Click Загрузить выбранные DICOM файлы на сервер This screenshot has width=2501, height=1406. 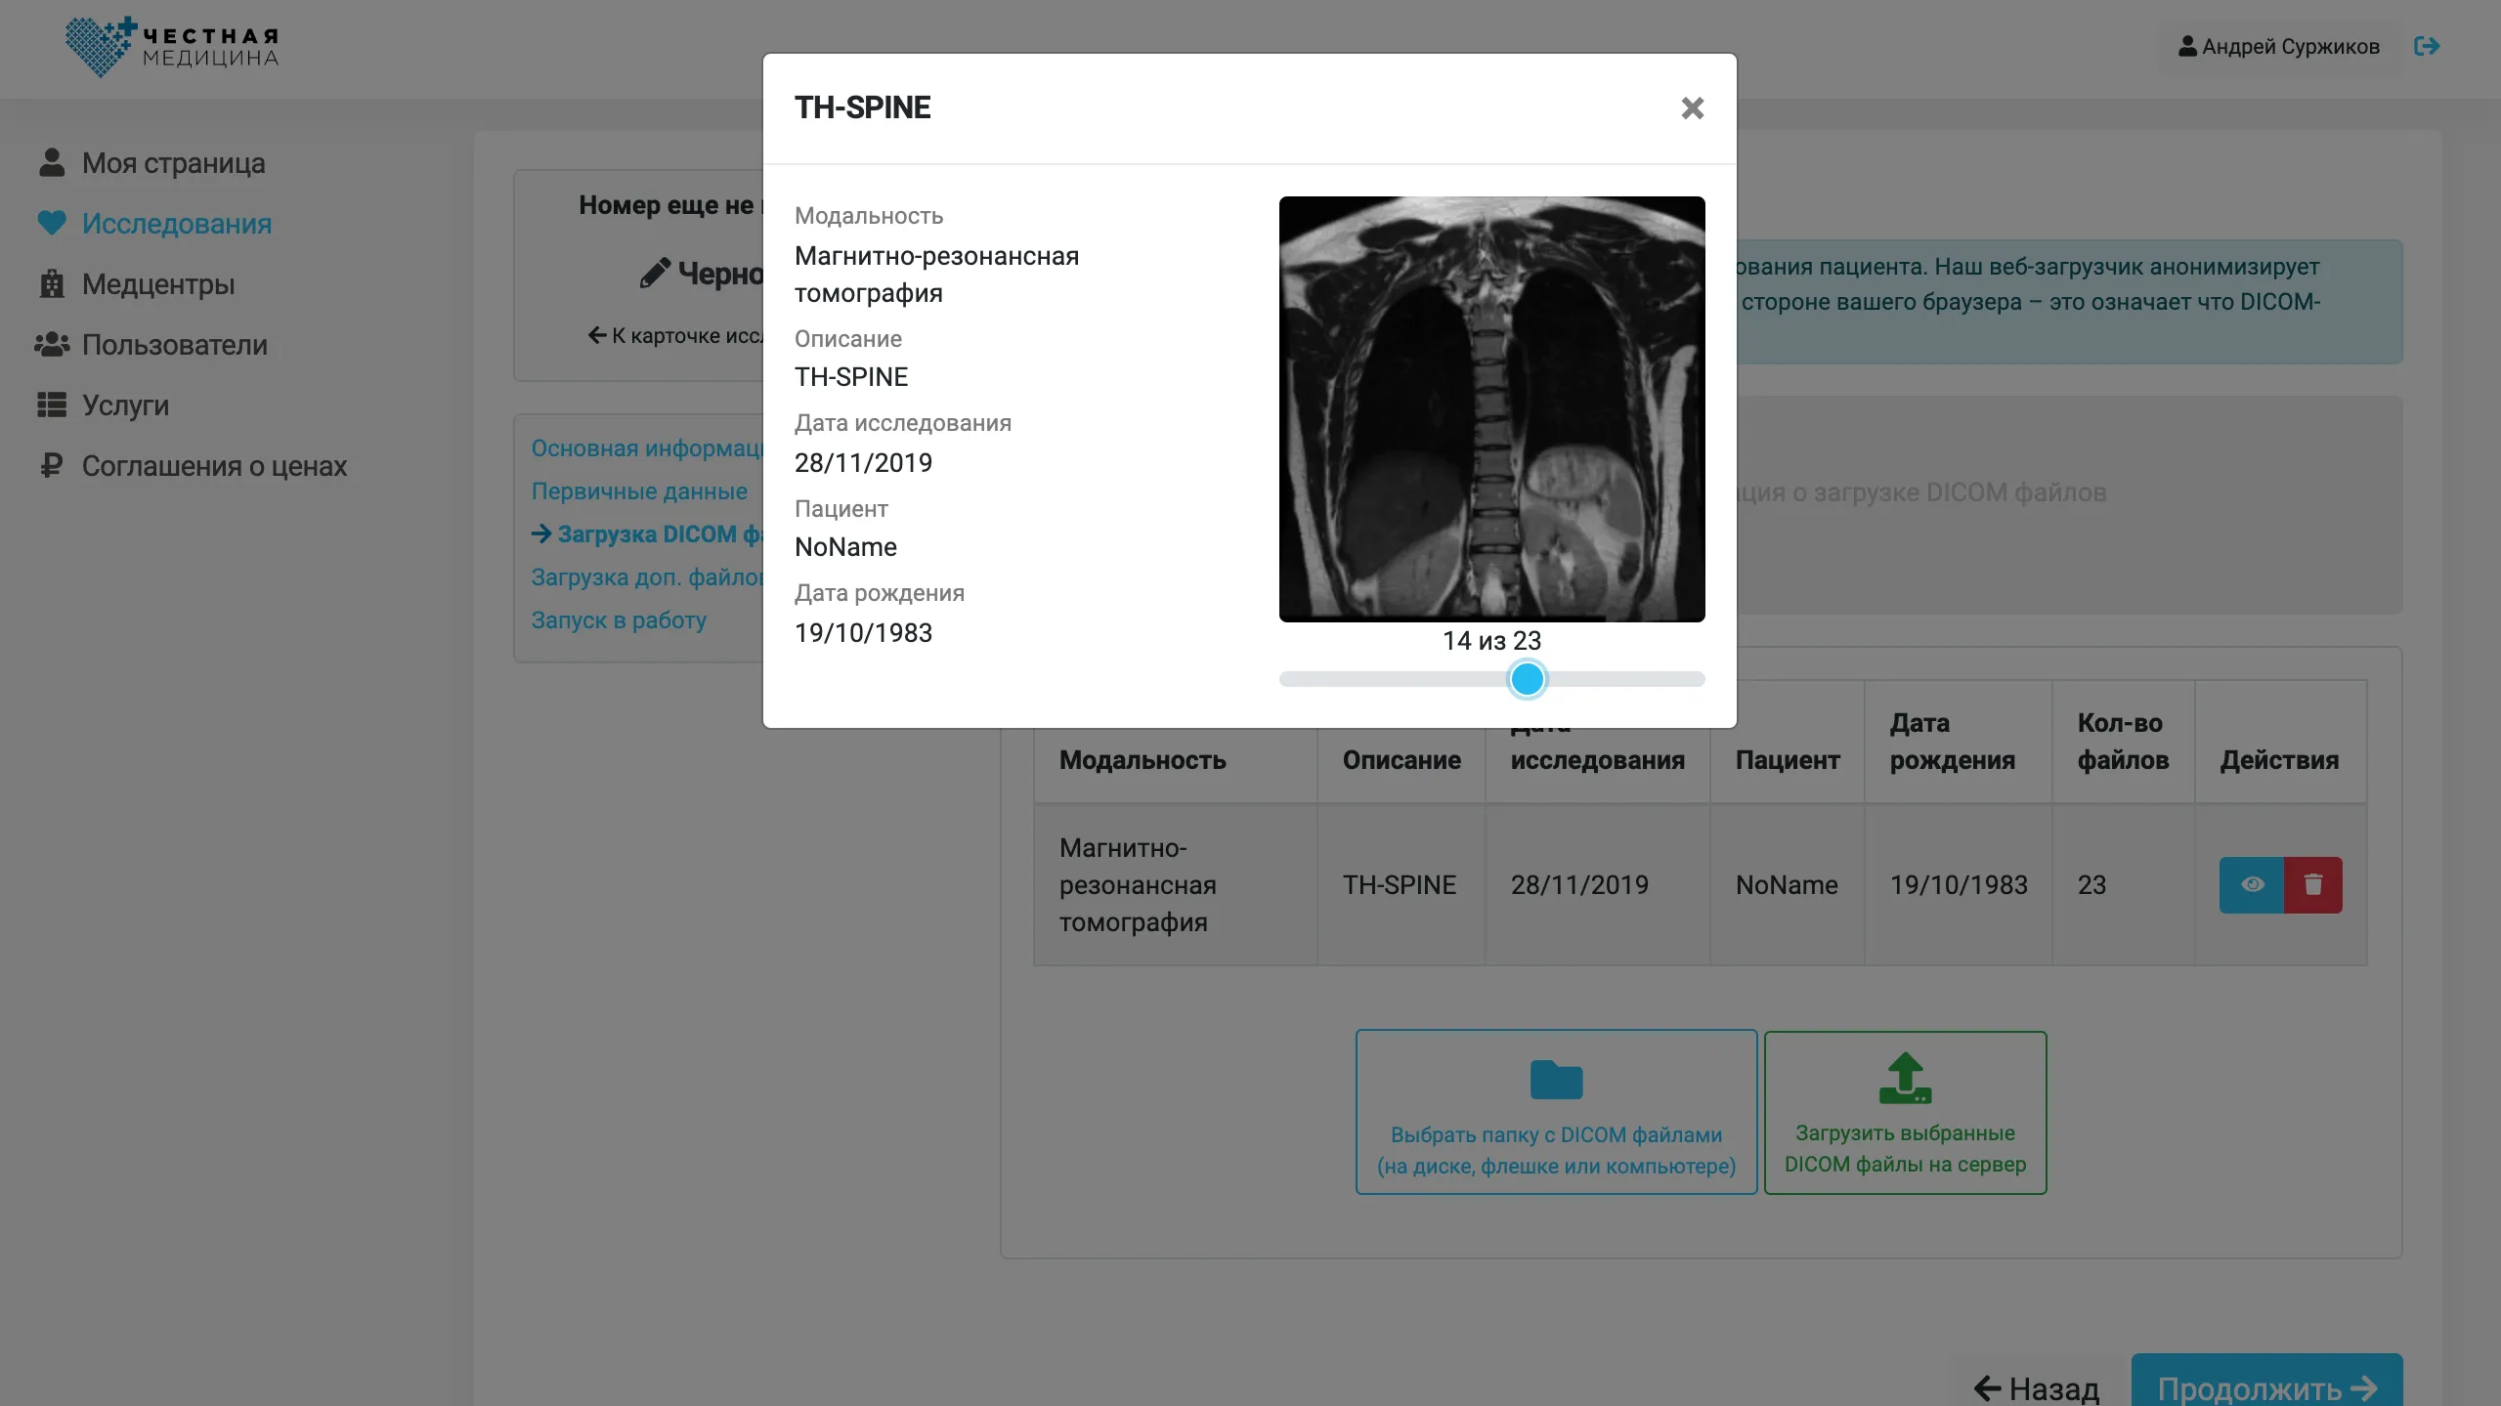1904,1112
